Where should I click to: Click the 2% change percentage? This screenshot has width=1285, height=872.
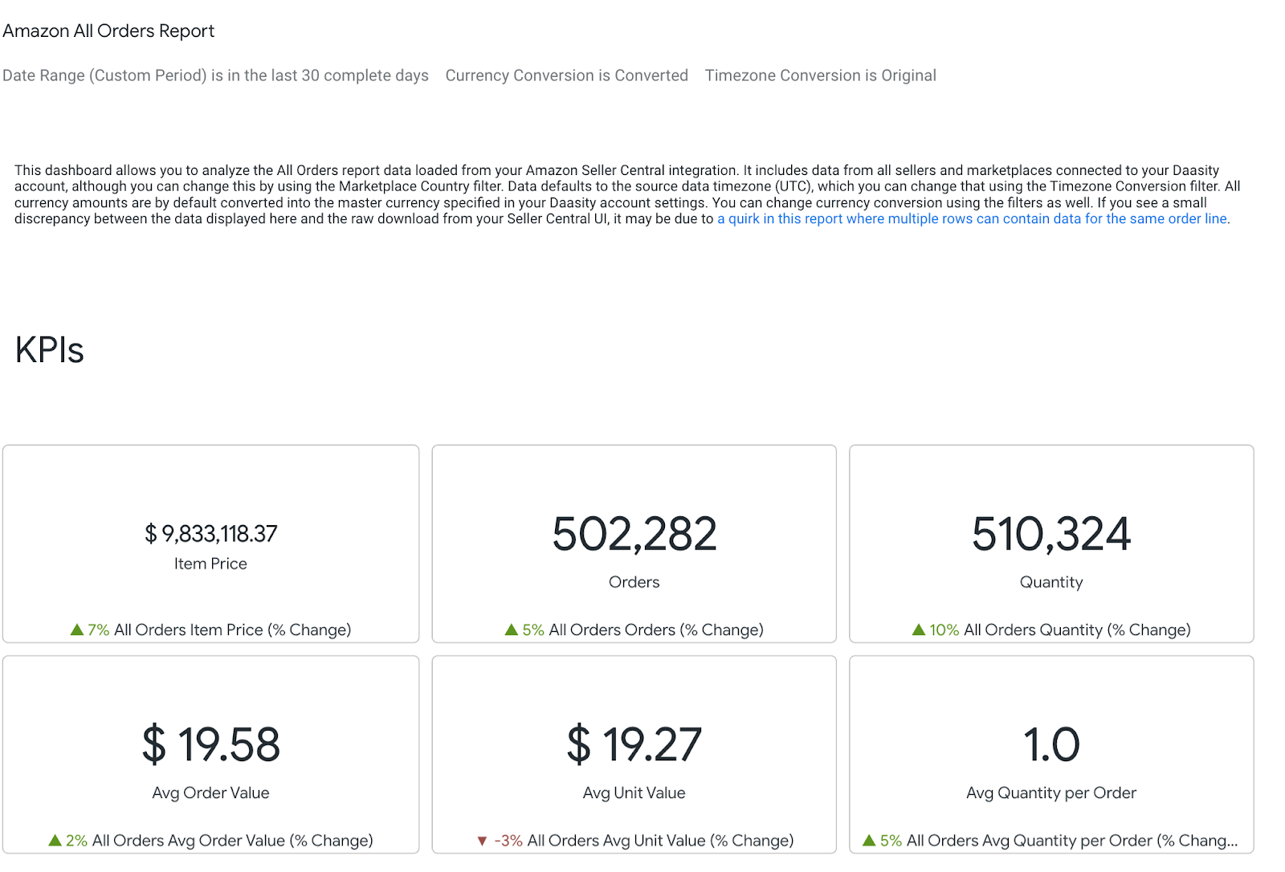[x=77, y=841]
